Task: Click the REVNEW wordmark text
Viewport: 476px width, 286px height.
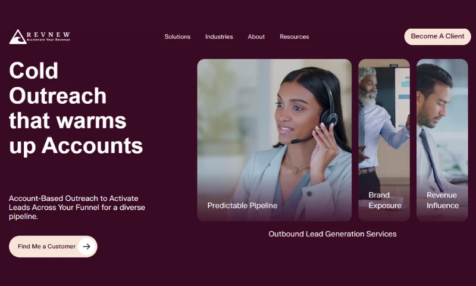Action: [49, 35]
